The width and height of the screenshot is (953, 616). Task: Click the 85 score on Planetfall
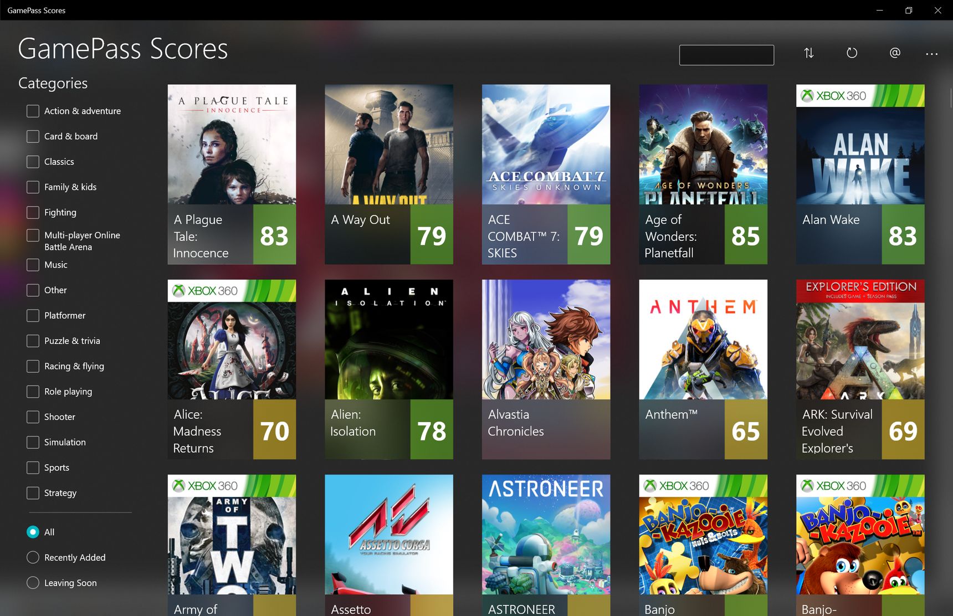point(746,236)
